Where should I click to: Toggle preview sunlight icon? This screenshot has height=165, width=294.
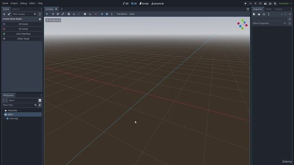coord(102,14)
